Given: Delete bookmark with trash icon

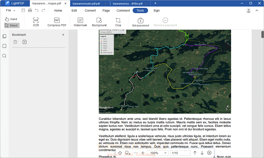Looking at the screenshot, I should tap(15, 42).
